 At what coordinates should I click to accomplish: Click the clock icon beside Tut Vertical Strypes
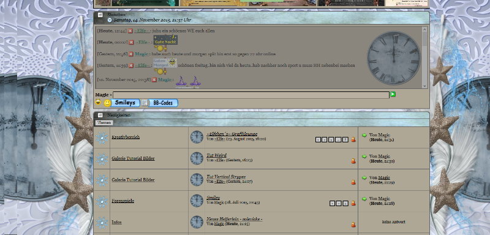point(197,180)
